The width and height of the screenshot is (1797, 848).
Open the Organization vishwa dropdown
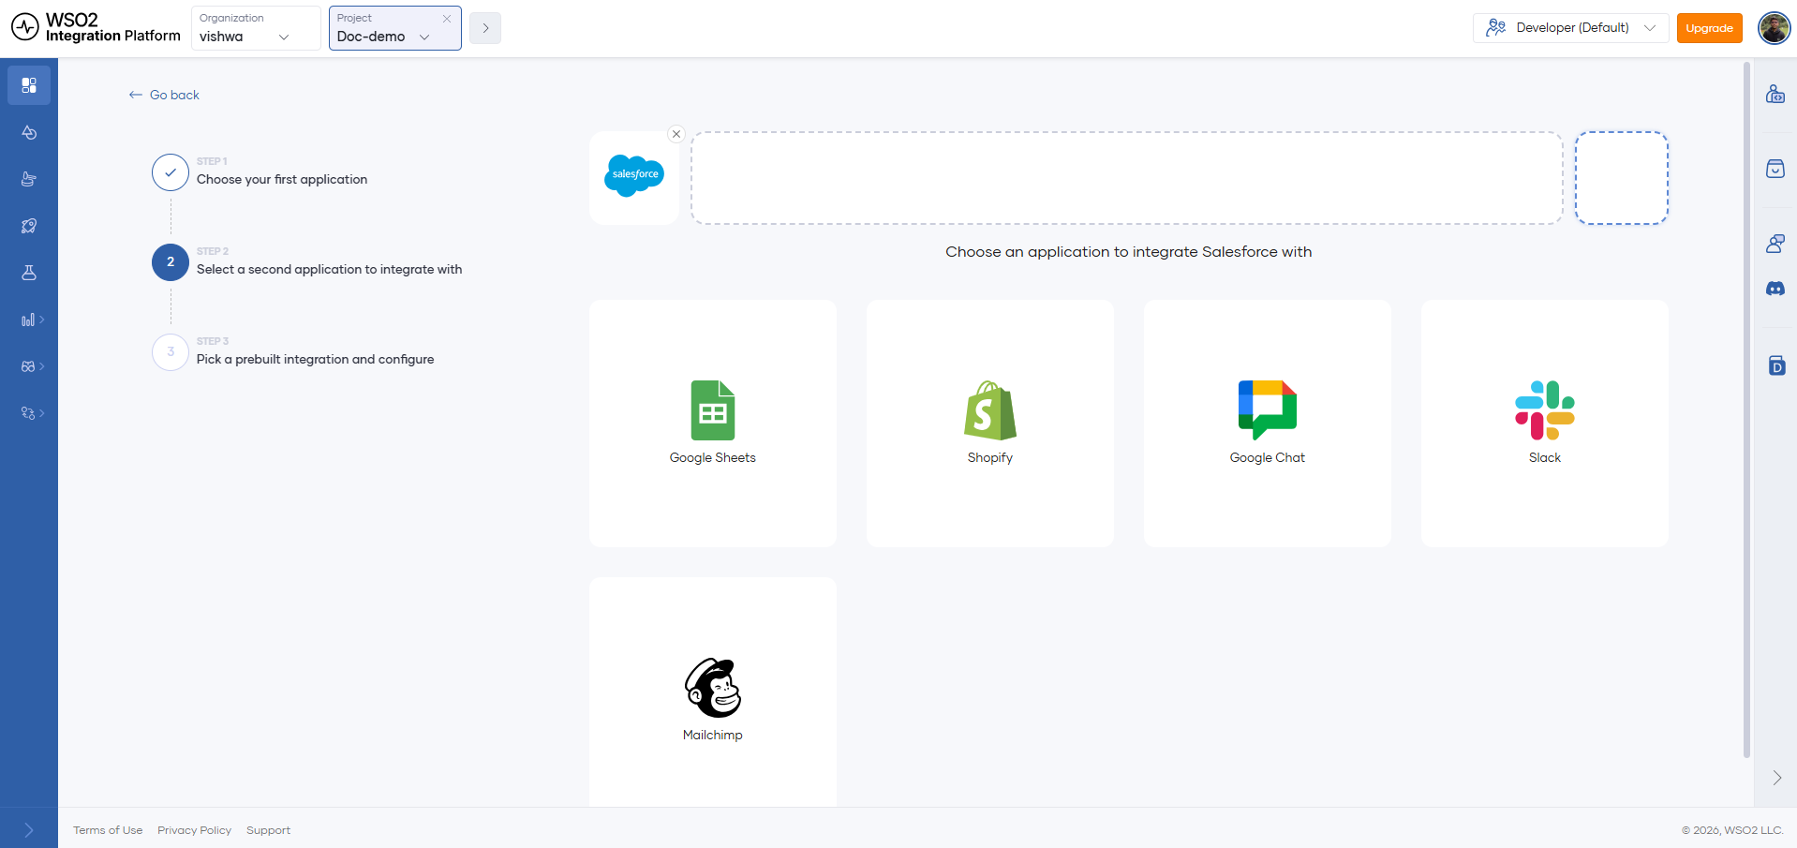tap(255, 28)
